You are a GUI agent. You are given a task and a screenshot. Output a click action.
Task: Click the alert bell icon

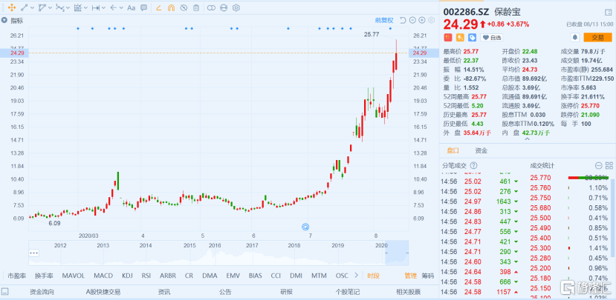[574, 37]
